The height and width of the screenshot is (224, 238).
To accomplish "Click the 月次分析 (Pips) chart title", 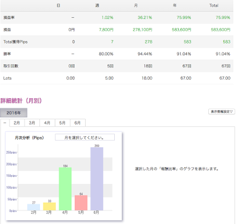I will tap(29, 138).
